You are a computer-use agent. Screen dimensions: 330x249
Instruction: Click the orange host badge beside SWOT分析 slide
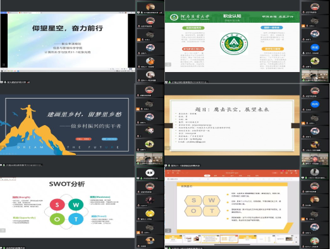click(x=138, y=233)
